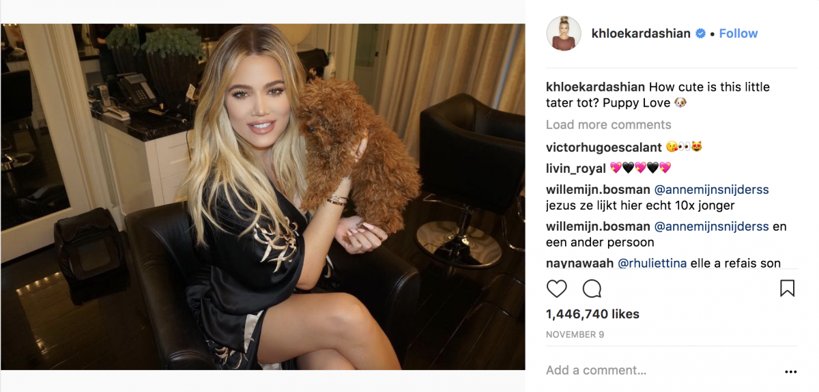Open the victorhugoescalant commenter profile
Image resolution: width=819 pixels, height=392 pixels.
[x=603, y=147]
